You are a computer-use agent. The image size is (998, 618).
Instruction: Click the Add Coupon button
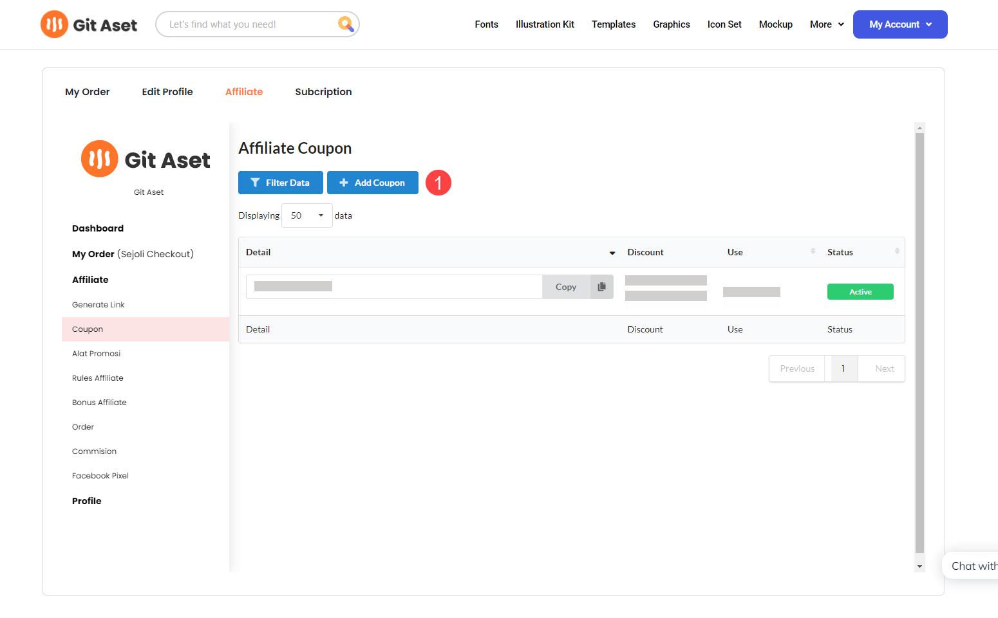click(x=373, y=183)
